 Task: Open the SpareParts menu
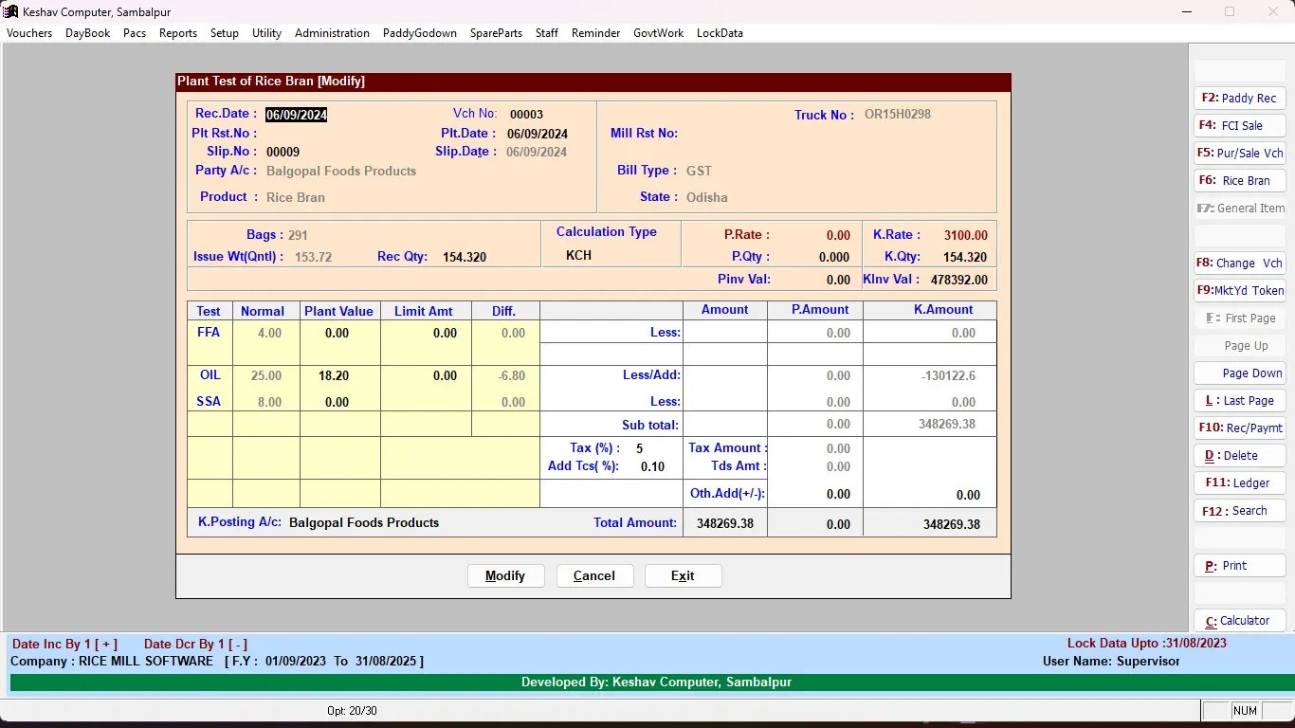point(497,33)
